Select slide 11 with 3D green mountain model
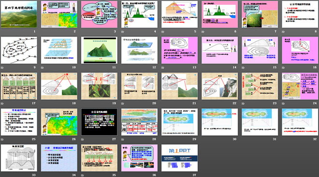The image size is (319, 177). pos(99,50)
